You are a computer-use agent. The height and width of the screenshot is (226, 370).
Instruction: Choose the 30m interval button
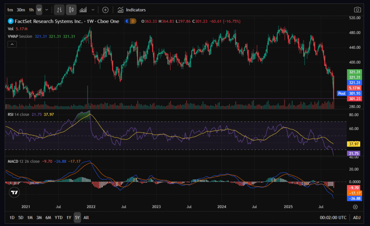coord(21,10)
